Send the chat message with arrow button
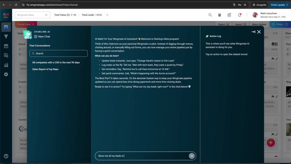Screen dimensions: 291x164 pos(192,156)
